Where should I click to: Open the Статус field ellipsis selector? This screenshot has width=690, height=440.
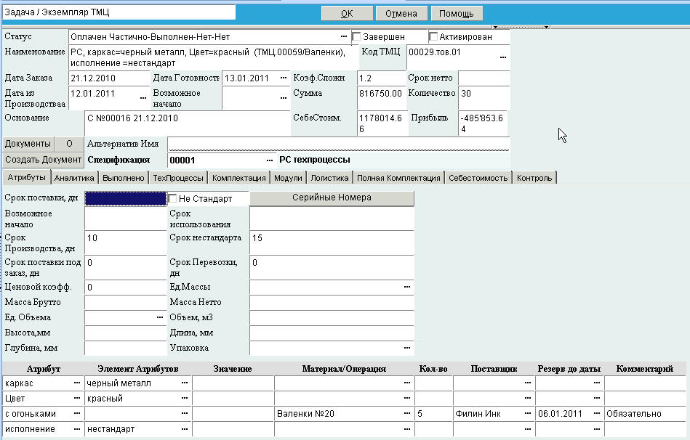pyautogui.click(x=344, y=36)
